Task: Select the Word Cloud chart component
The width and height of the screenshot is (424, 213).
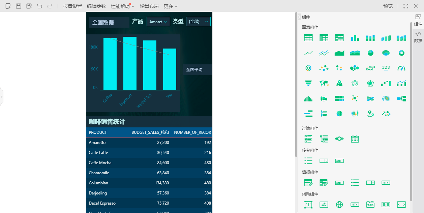Action: [370, 68]
